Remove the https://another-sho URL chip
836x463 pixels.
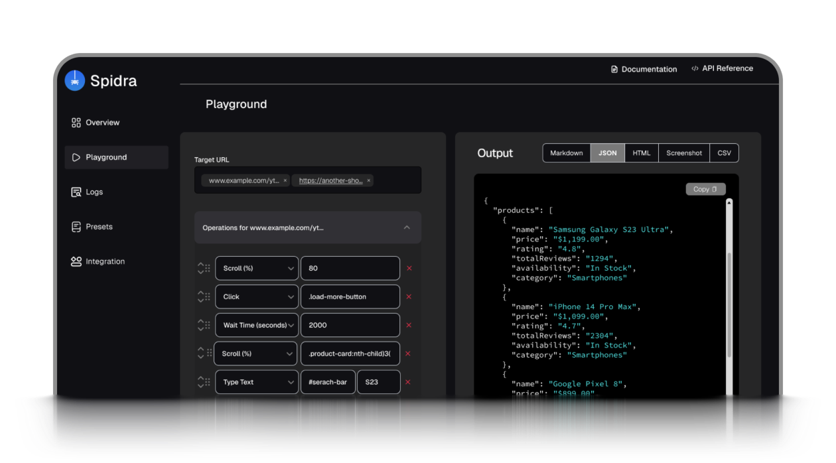[369, 180]
